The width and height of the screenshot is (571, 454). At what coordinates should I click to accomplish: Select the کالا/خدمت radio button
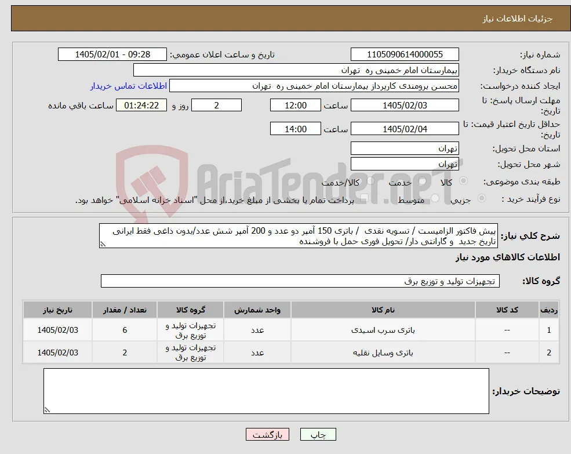(370, 181)
